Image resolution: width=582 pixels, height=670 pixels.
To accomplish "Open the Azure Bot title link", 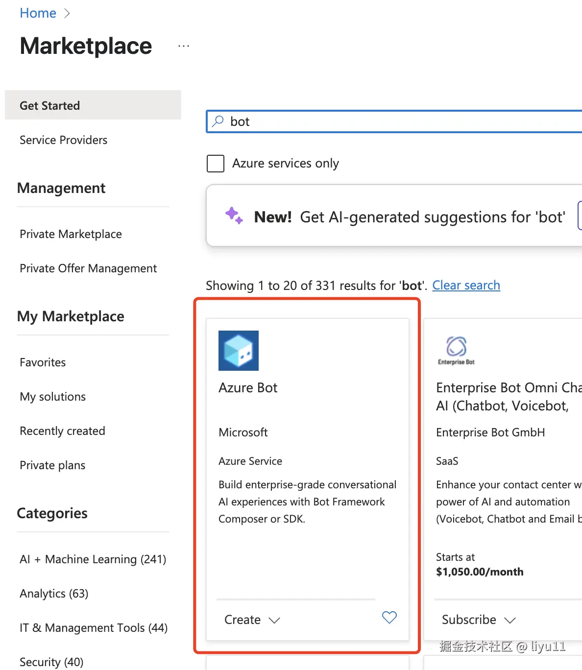I will (248, 388).
